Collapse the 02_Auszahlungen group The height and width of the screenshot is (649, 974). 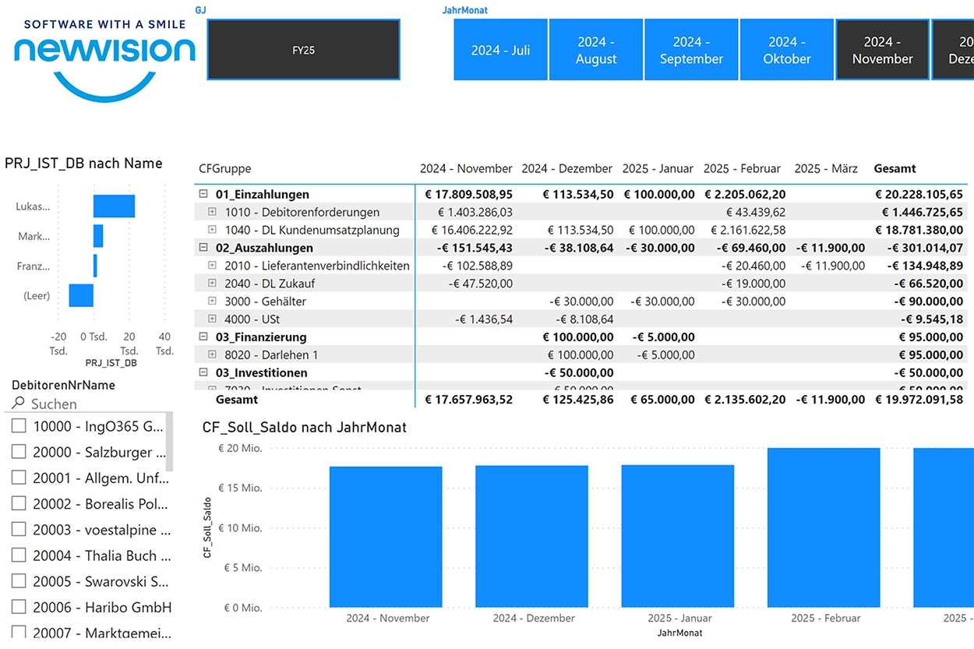coord(203,248)
